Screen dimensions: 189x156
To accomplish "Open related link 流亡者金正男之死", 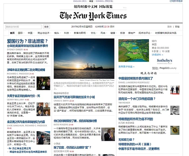I will tap(21, 148).
